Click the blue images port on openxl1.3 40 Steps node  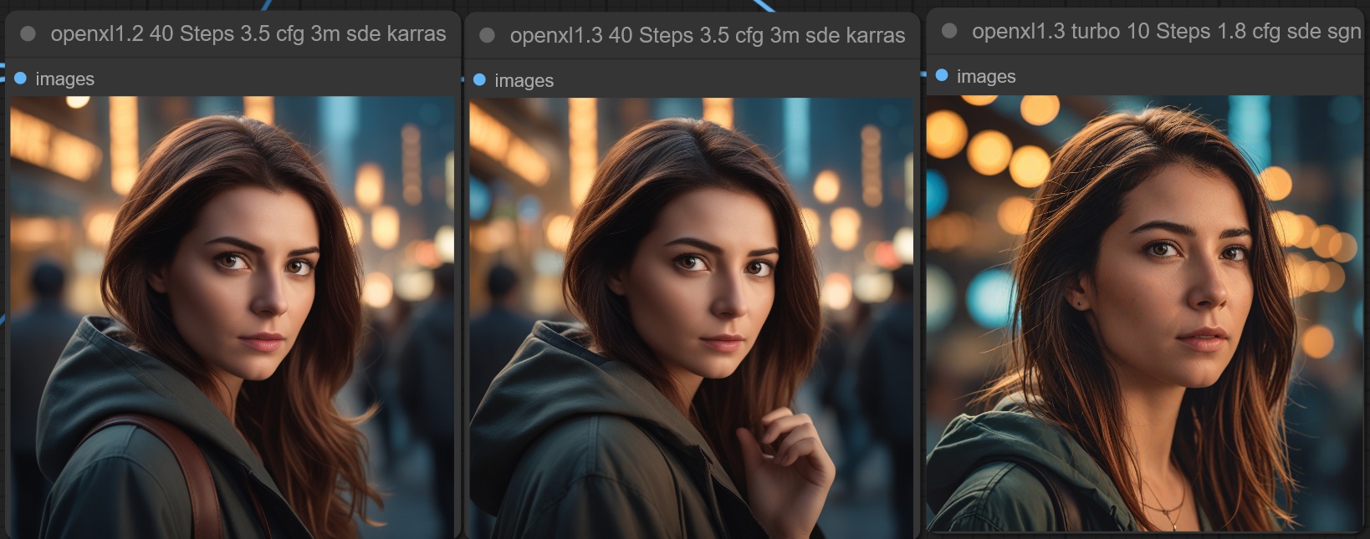[479, 80]
